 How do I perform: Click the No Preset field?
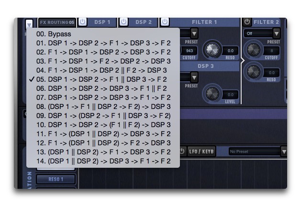click(255, 152)
